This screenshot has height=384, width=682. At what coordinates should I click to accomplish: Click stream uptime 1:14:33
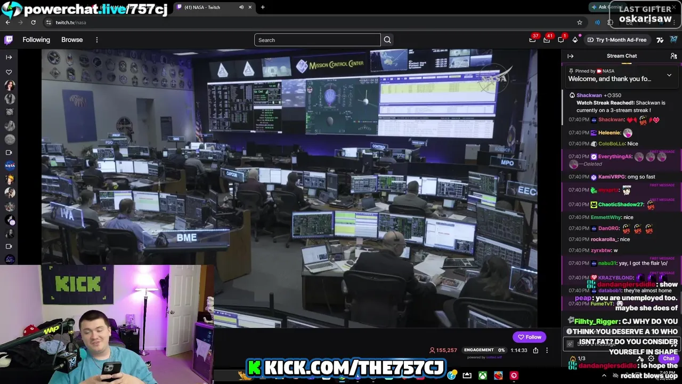pos(518,350)
